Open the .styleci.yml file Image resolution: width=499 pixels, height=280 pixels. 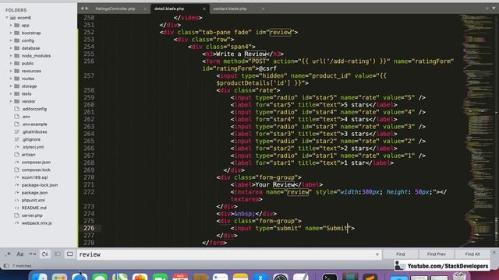[x=33, y=147]
